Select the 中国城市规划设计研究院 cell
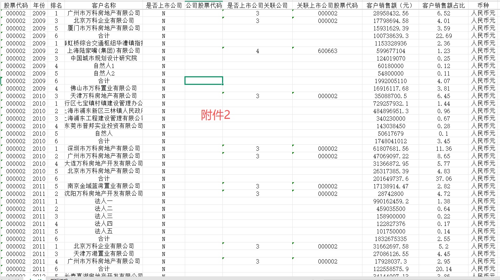The image size is (500, 280). [x=104, y=58]
